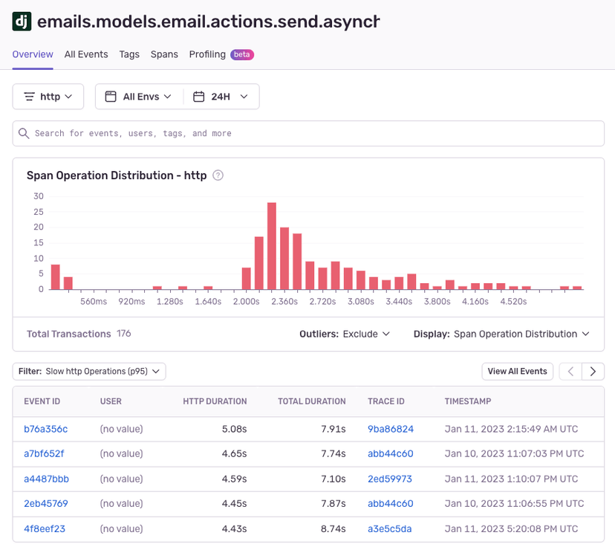Click the right pagination arrow near View All Events
The image size is (615, 550).
(x=593, y=371)
